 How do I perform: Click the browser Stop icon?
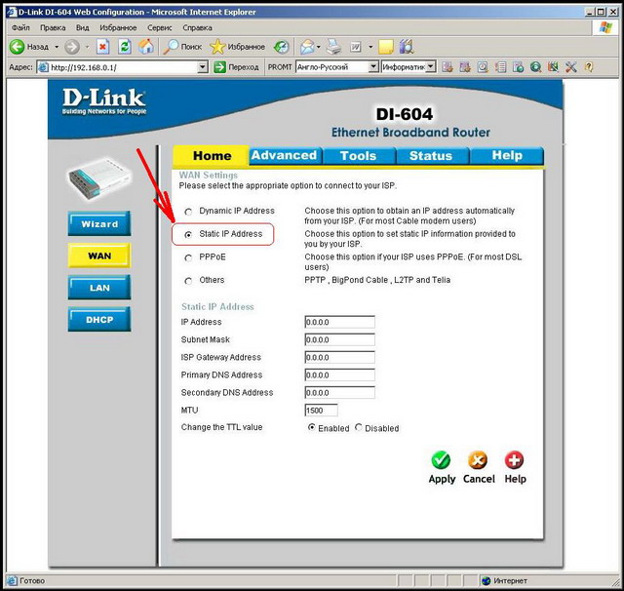102,46
